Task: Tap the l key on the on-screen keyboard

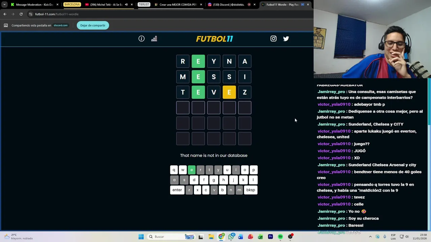Action: click(x=253, y=180)
